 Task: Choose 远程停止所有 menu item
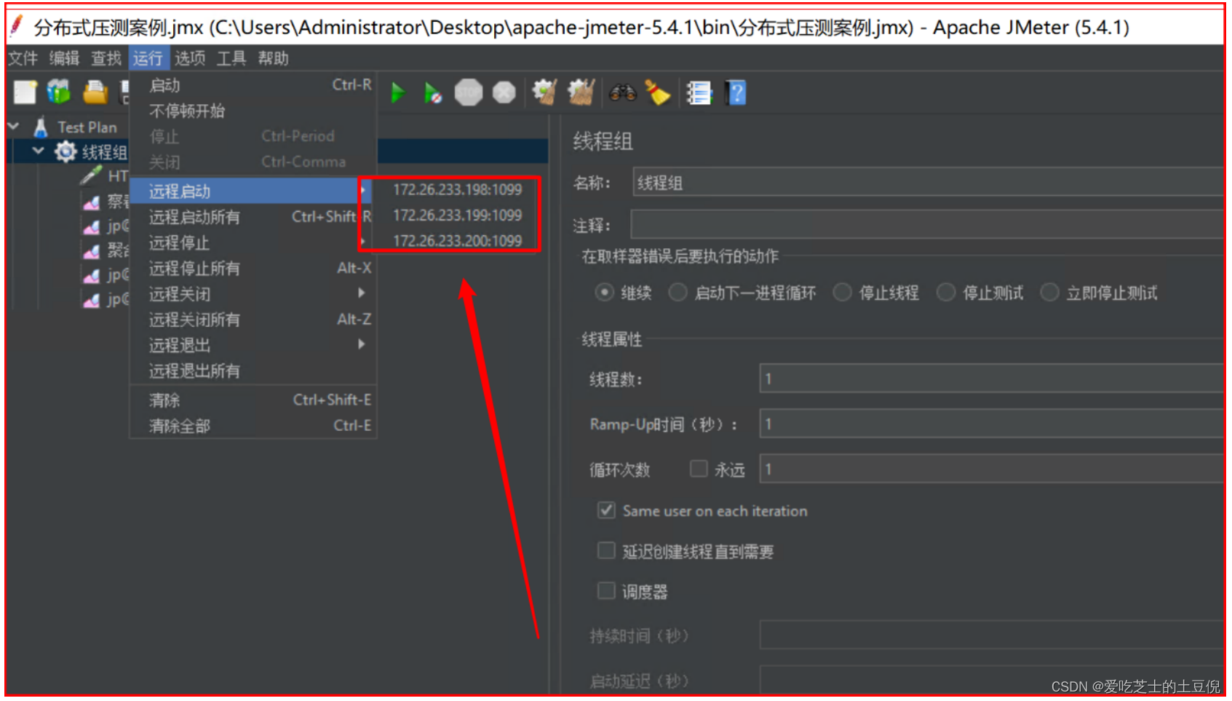click(253, 269)
